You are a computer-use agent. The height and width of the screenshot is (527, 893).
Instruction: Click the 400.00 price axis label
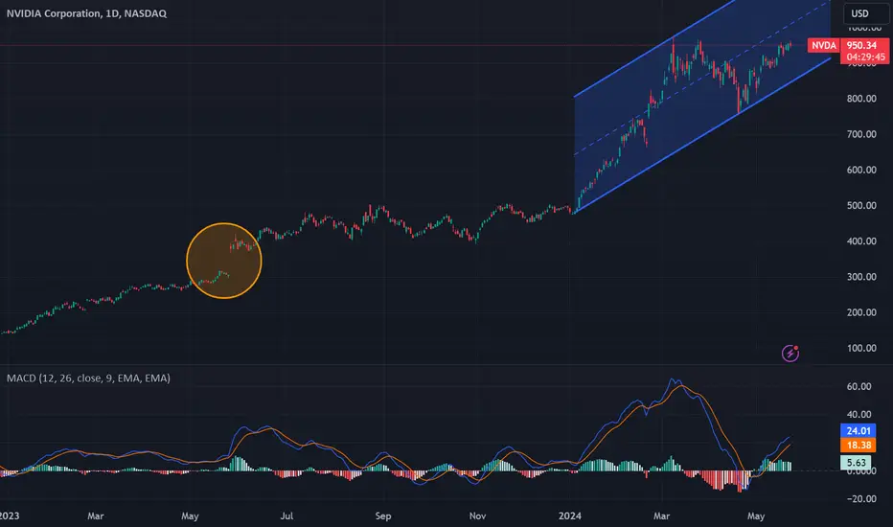click(861, 241)
